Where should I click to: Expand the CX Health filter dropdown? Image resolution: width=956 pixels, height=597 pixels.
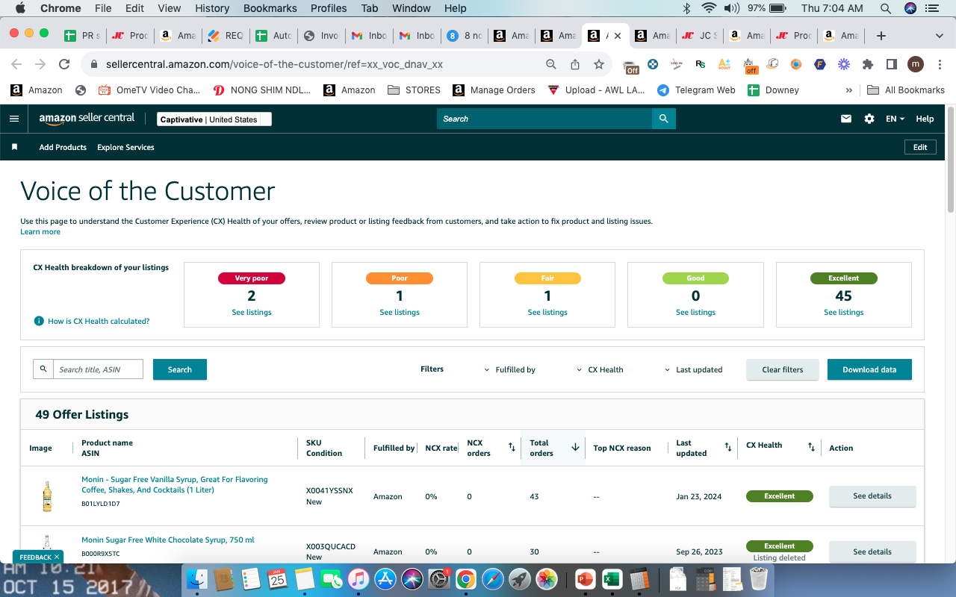pos(600,369)
